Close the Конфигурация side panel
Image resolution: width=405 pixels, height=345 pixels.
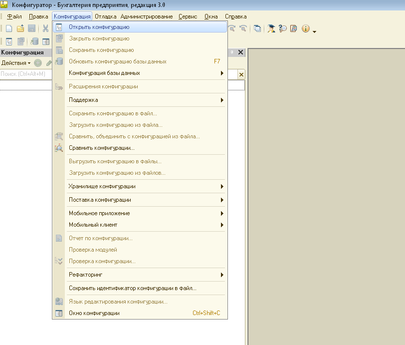pos(241,52)
